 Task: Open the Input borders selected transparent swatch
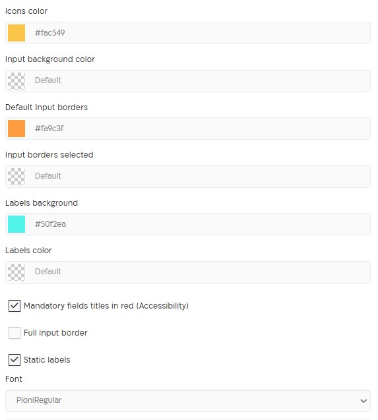pos(16,177)
